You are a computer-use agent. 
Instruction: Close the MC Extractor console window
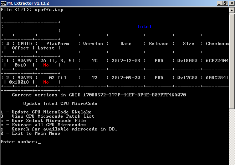[230, 3]
